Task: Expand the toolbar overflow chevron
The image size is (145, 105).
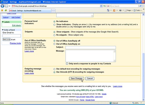Action: tap(144, 9)
